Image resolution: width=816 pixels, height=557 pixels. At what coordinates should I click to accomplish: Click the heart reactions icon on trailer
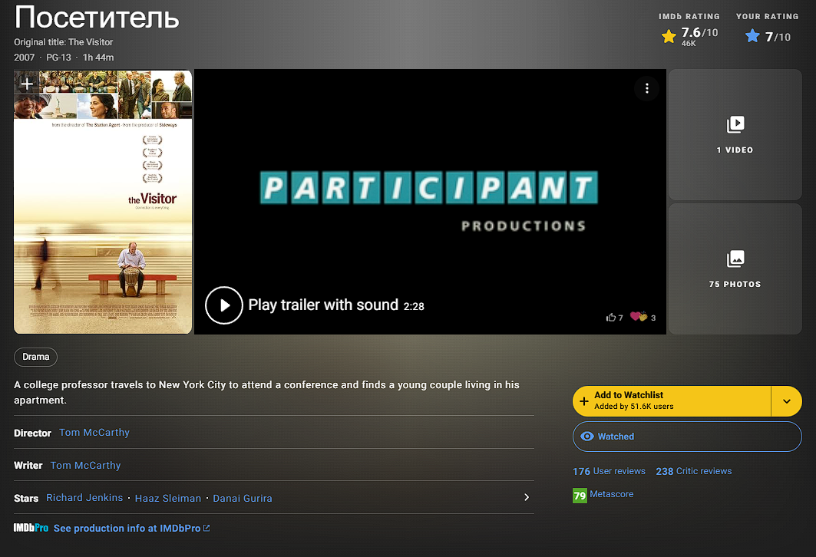tap(638, 316)
